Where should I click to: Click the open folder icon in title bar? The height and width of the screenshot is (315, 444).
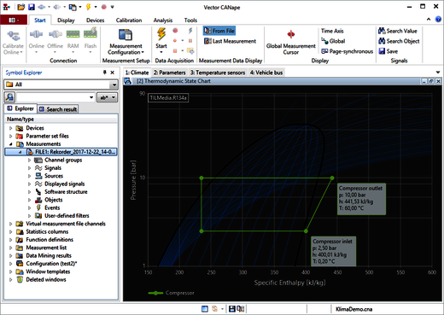pyautogui.click(x=20, y=7)
